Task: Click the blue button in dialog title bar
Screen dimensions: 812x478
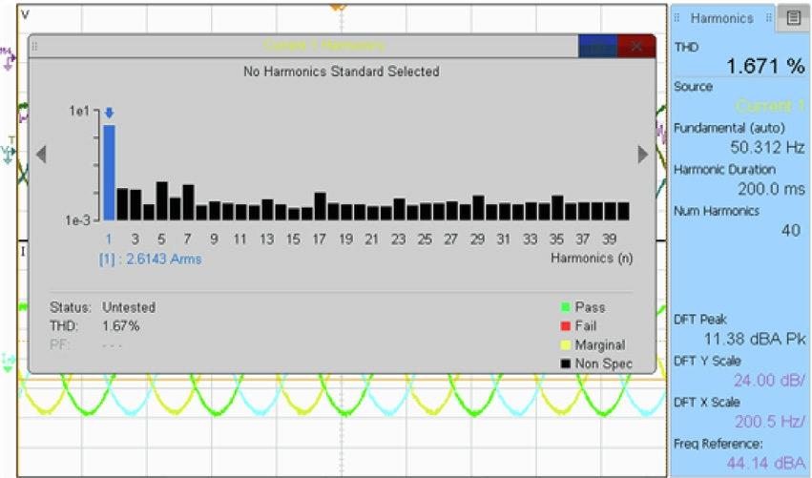Action: (x=597, y=47)
